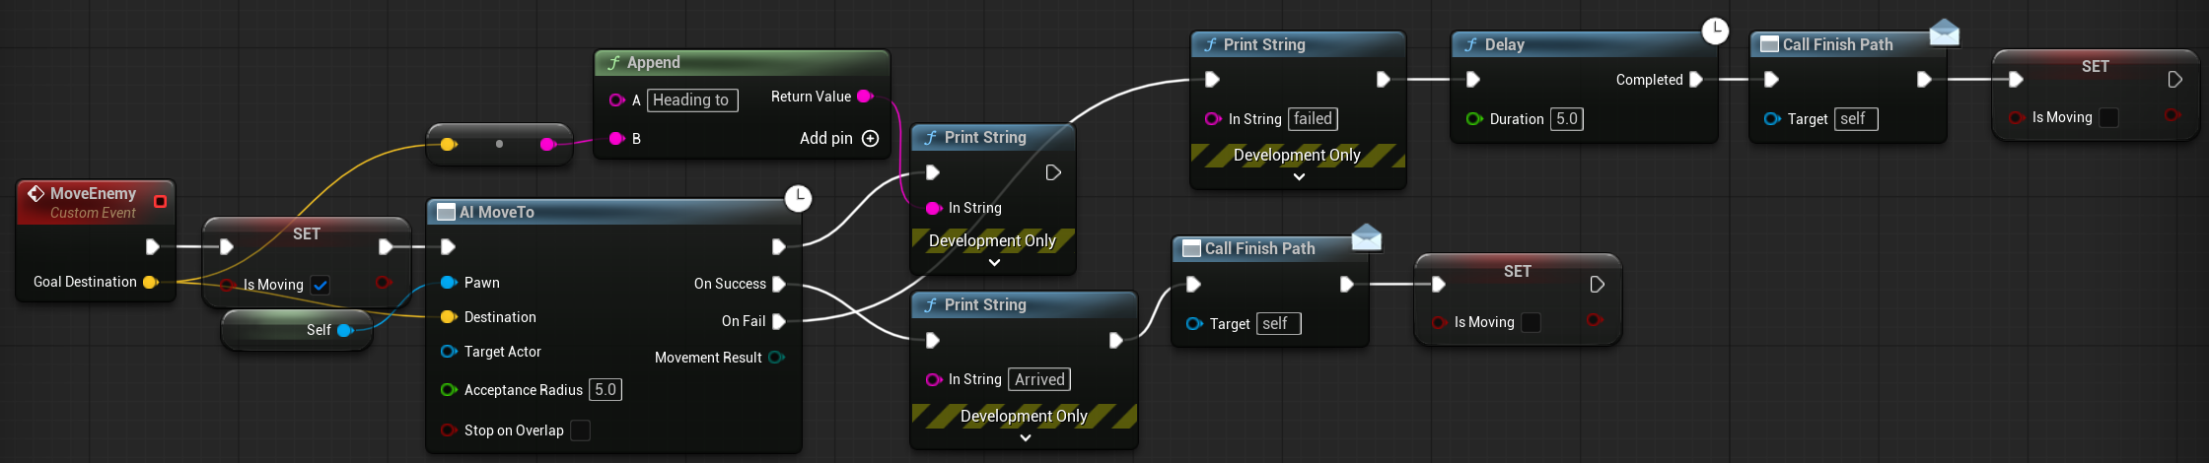Click top-right SET node execution output pin
The height and width of the screenshot is (463, 2209).
coord(2174,79)
